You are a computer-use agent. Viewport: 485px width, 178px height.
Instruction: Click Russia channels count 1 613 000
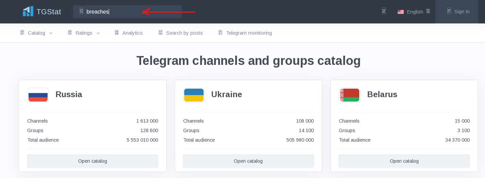tap(147, 121)
